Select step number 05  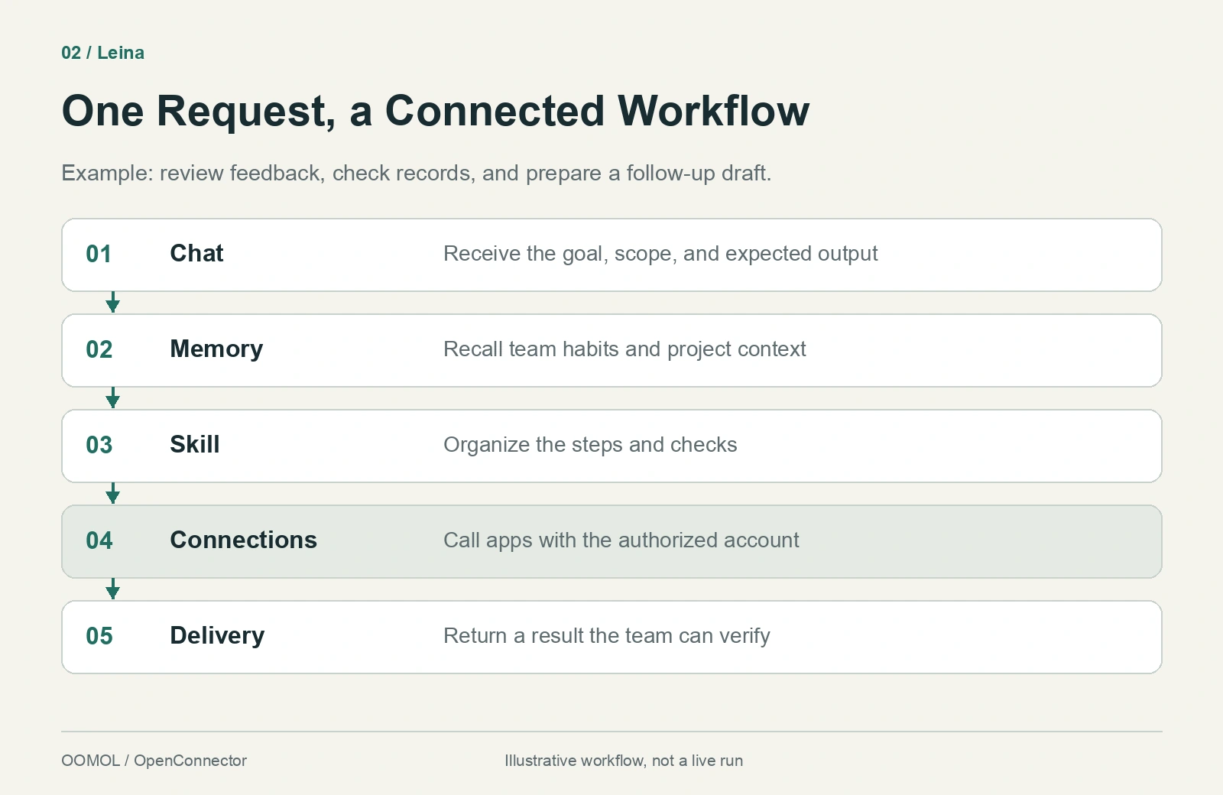click(x=99, y=636)
